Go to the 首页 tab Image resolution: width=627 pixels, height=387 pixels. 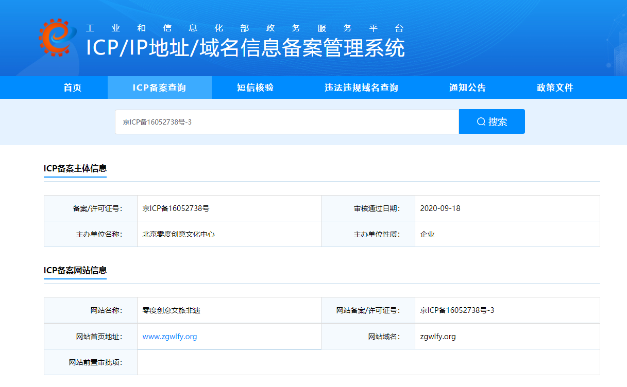(x=73, y=87)
